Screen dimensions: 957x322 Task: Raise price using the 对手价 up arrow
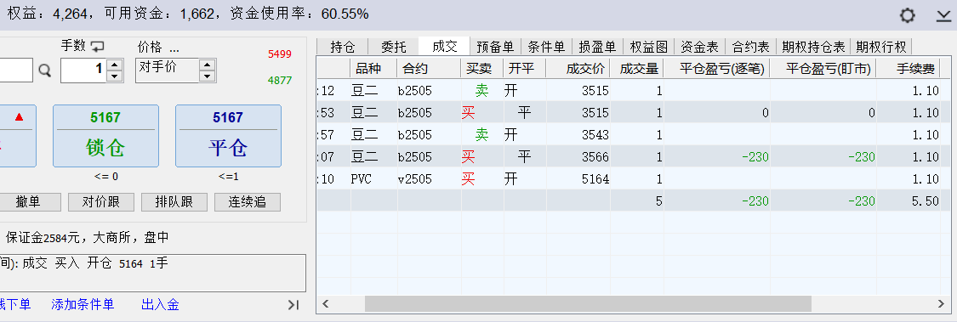(x=208, y=65)
